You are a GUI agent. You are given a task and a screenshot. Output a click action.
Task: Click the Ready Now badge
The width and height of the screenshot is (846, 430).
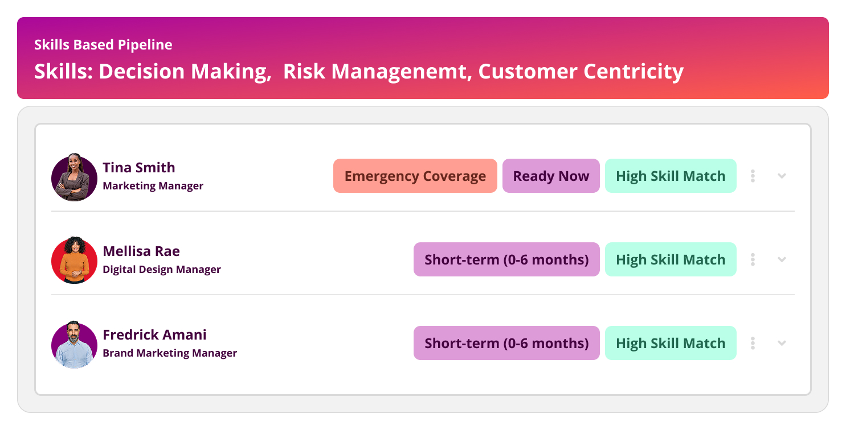point(551,176)
